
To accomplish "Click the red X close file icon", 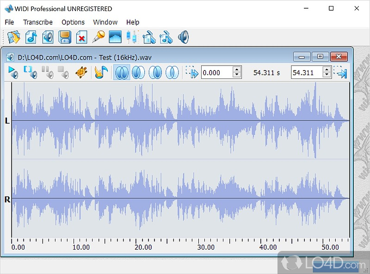I will point(81,37).
